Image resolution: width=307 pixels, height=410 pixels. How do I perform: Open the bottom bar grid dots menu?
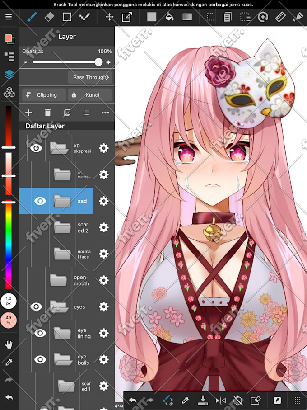[x=297, y=401]
